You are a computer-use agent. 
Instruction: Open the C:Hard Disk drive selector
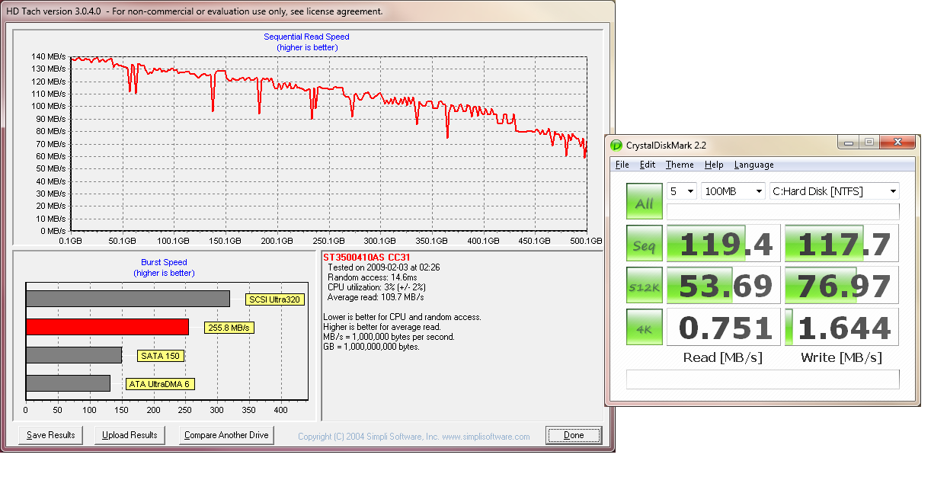point(833,191)
